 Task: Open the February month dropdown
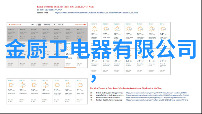(49, 25)
